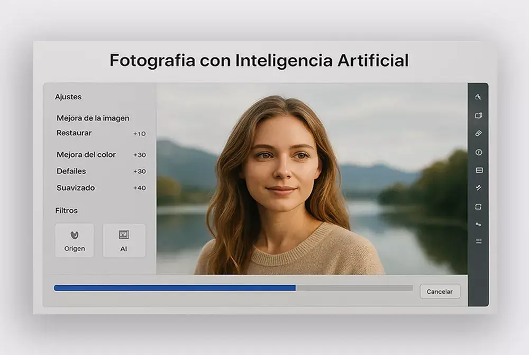Click the Mejora de la imagen heading
The width and height of the screenshot is (529, 355).
coord(93,118)
